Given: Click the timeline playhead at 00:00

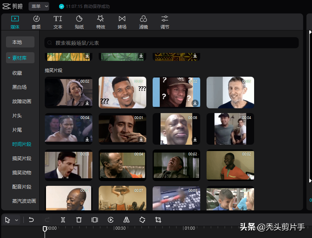Looking at the screenshot, I should coord(45,229).
